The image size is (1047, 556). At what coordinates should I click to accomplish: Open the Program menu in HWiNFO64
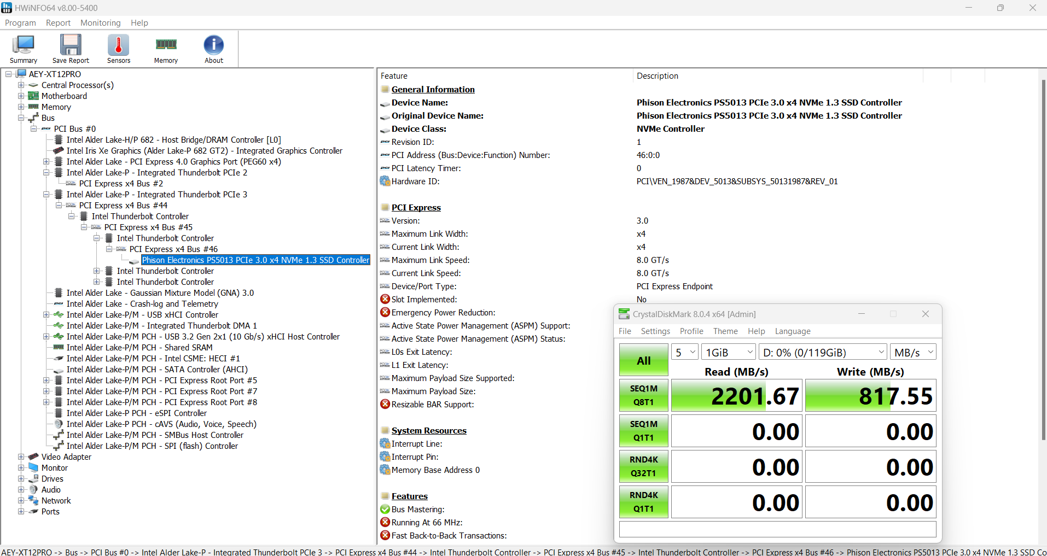(x=20, y=23)
